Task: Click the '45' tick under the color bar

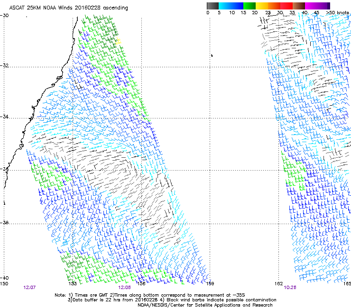Action: click(316, 13)
